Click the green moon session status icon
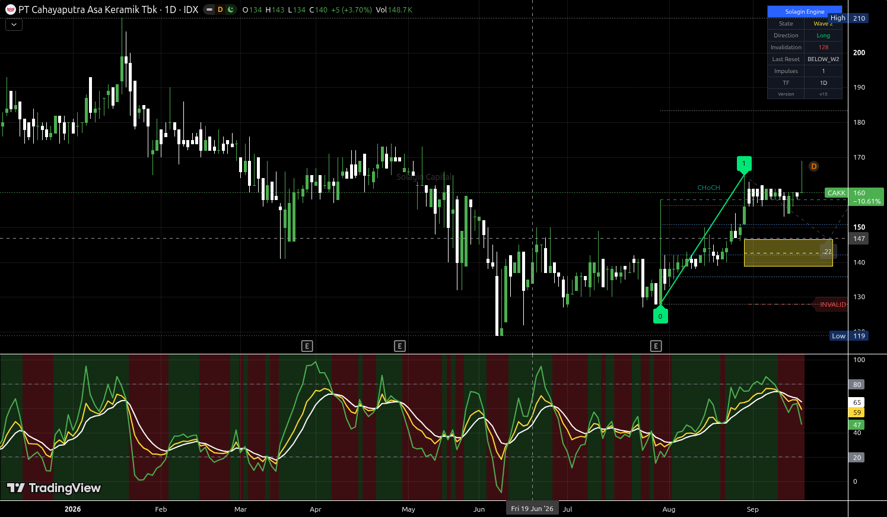 click(230, 9)
